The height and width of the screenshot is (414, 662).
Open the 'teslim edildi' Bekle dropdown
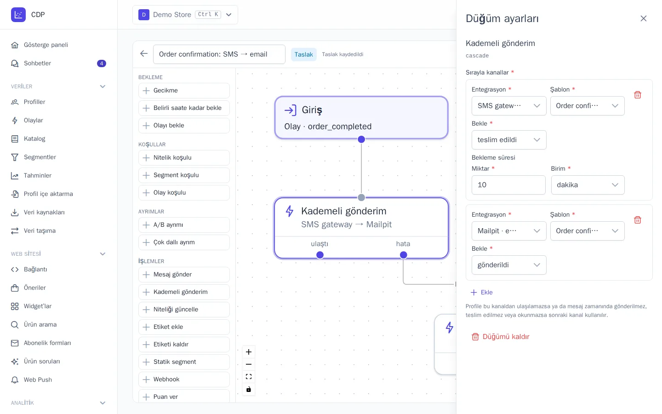pyautogui.click(x=509, y=140)
